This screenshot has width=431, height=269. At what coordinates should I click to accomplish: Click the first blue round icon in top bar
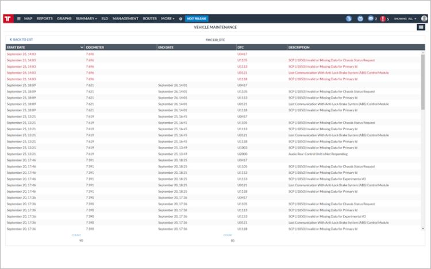348,18
